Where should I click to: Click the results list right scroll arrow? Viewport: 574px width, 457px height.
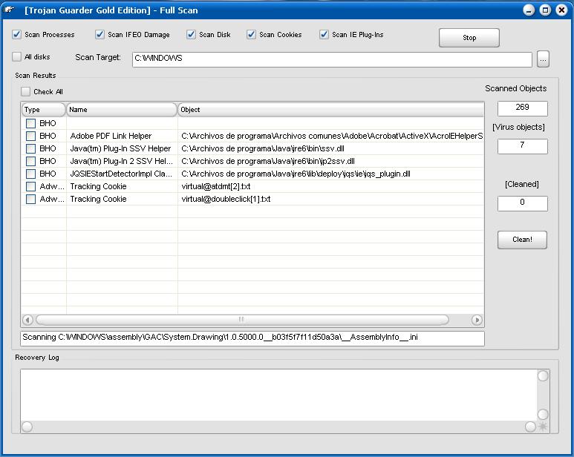477,320
